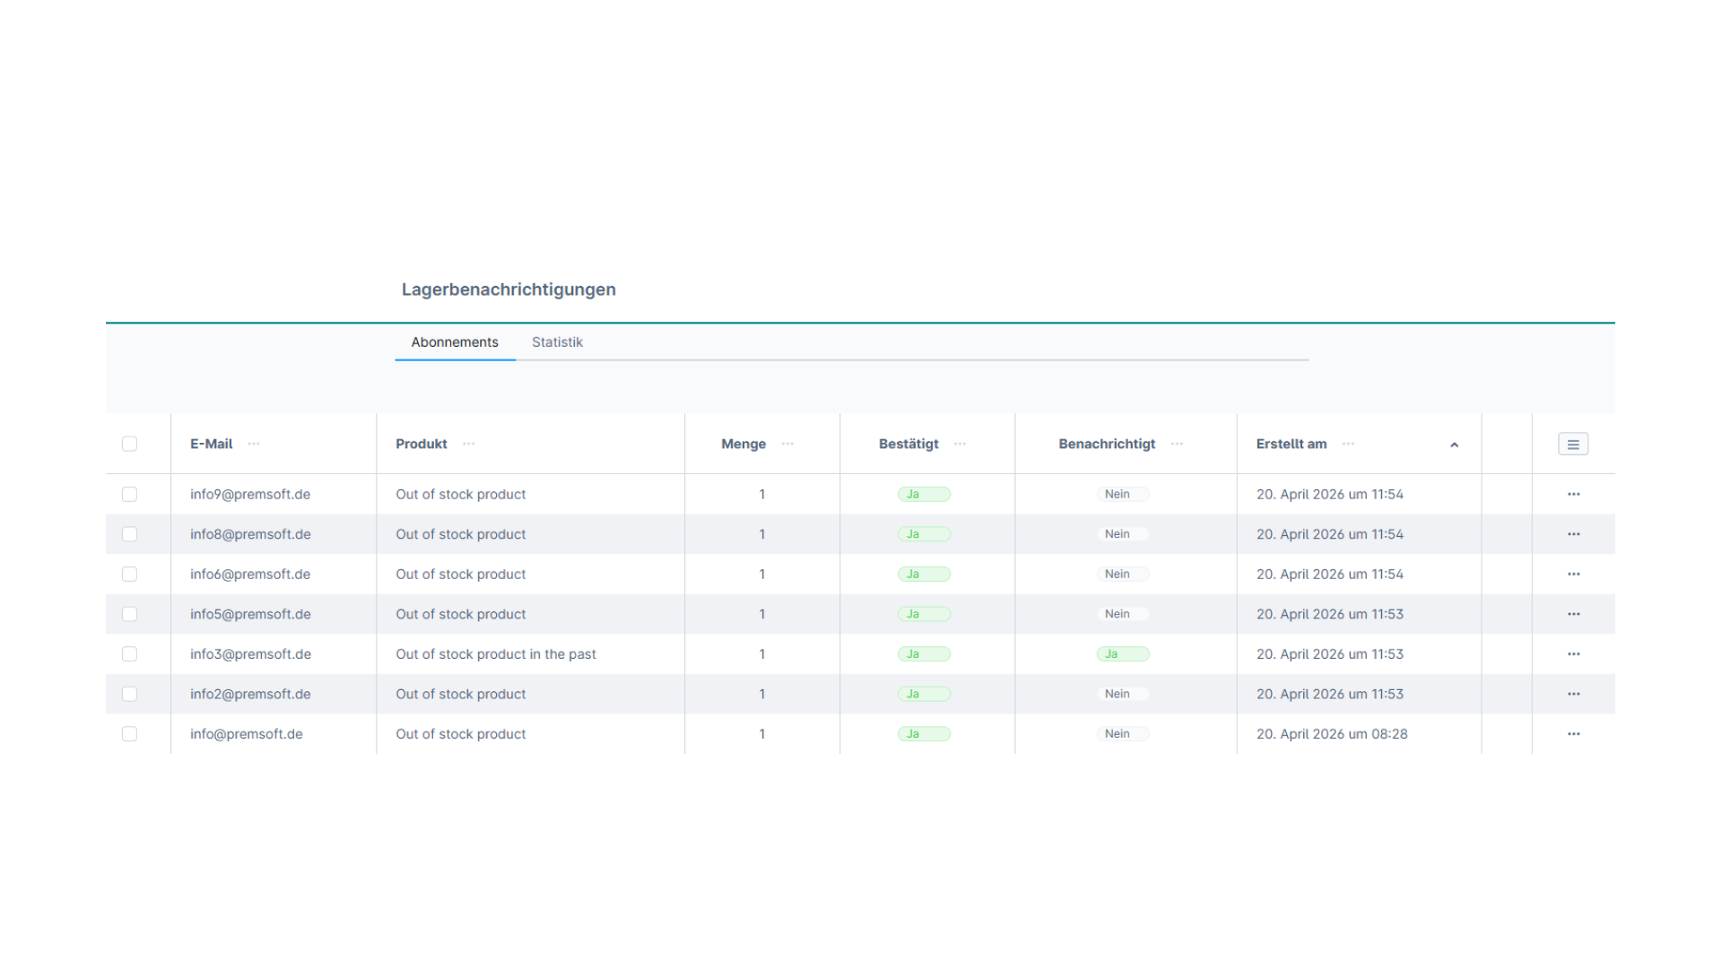Viewport: 1722px width, 968px height.
Task: Open actions menu for info@premsoft.de row
Action: [x=1573, y=734]
